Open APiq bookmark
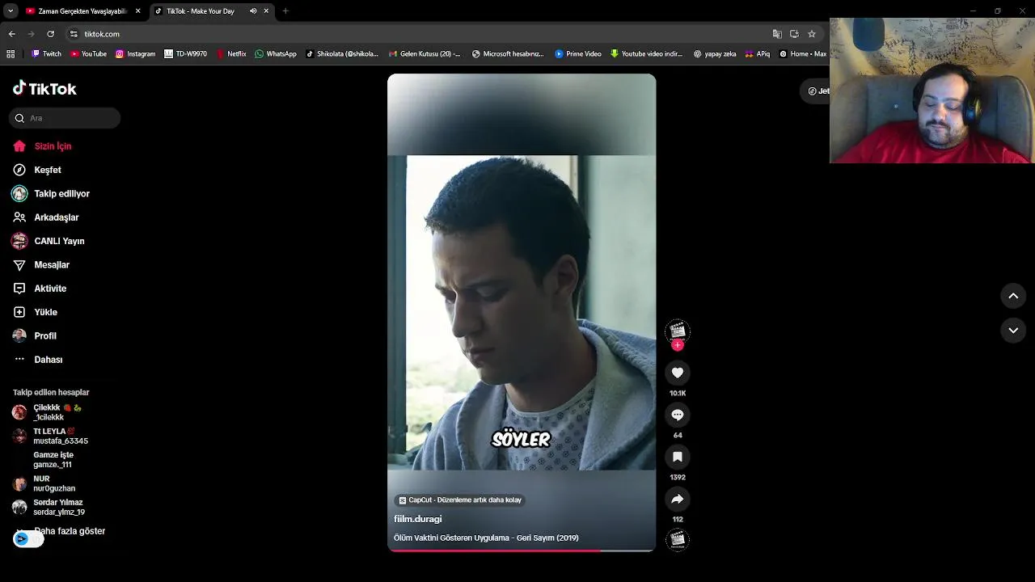Viewport: 1035px width, 582px height. (x=758, y=54)
